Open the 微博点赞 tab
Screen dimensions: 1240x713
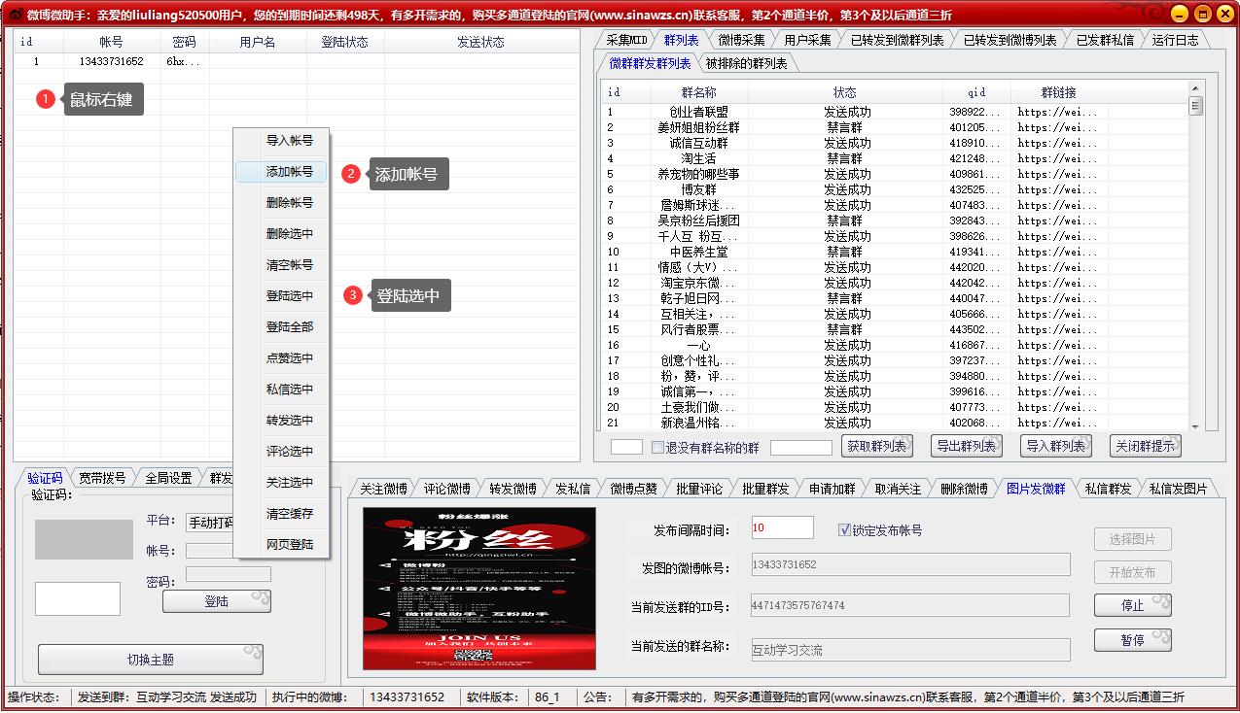click(x=633, y=489)
